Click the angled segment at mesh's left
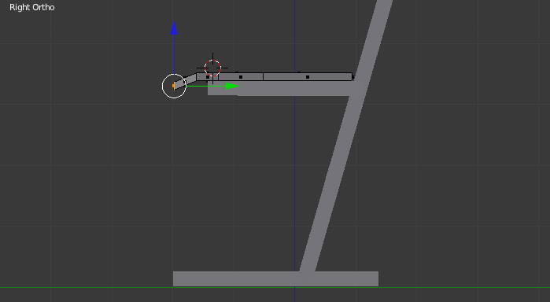 pyautogui.click(x=185, y=81)
